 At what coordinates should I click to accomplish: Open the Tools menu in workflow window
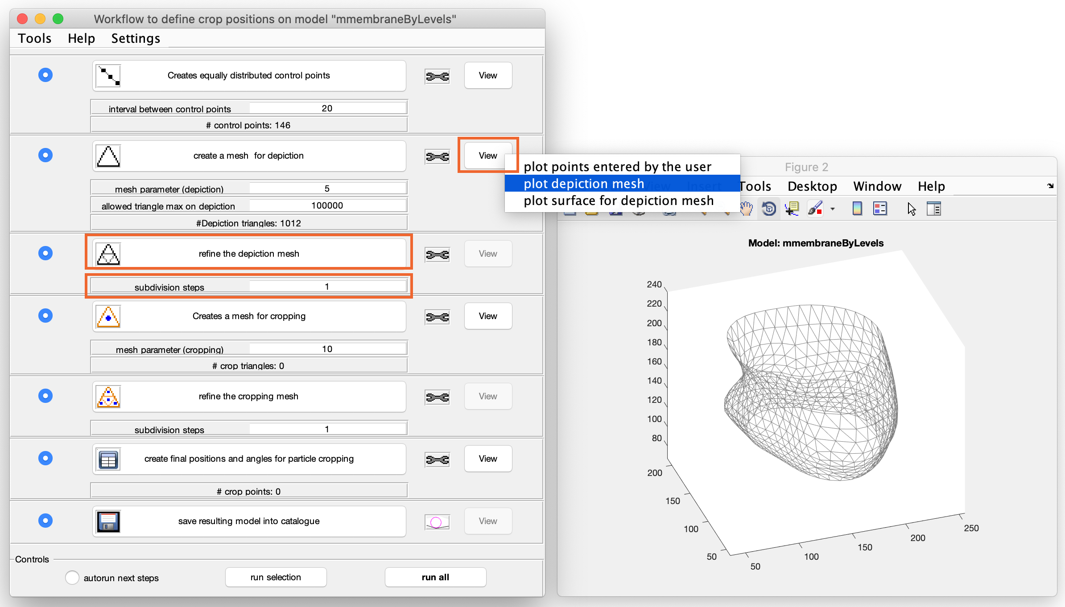click(35, 38)
